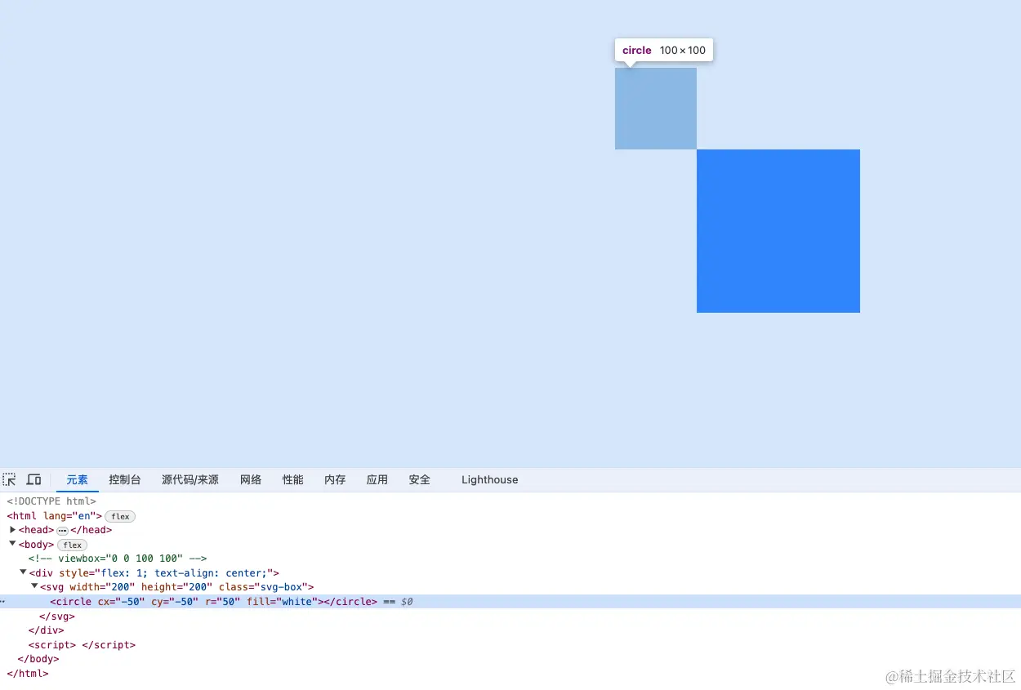The width and height of the screenshot is (1021, 690).
Task: Select the closing </html> tag line
Action: point(28,674)
